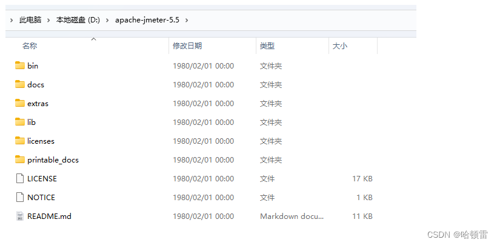
Task: Select the file name text bin
Action: (x=33, y=66)
